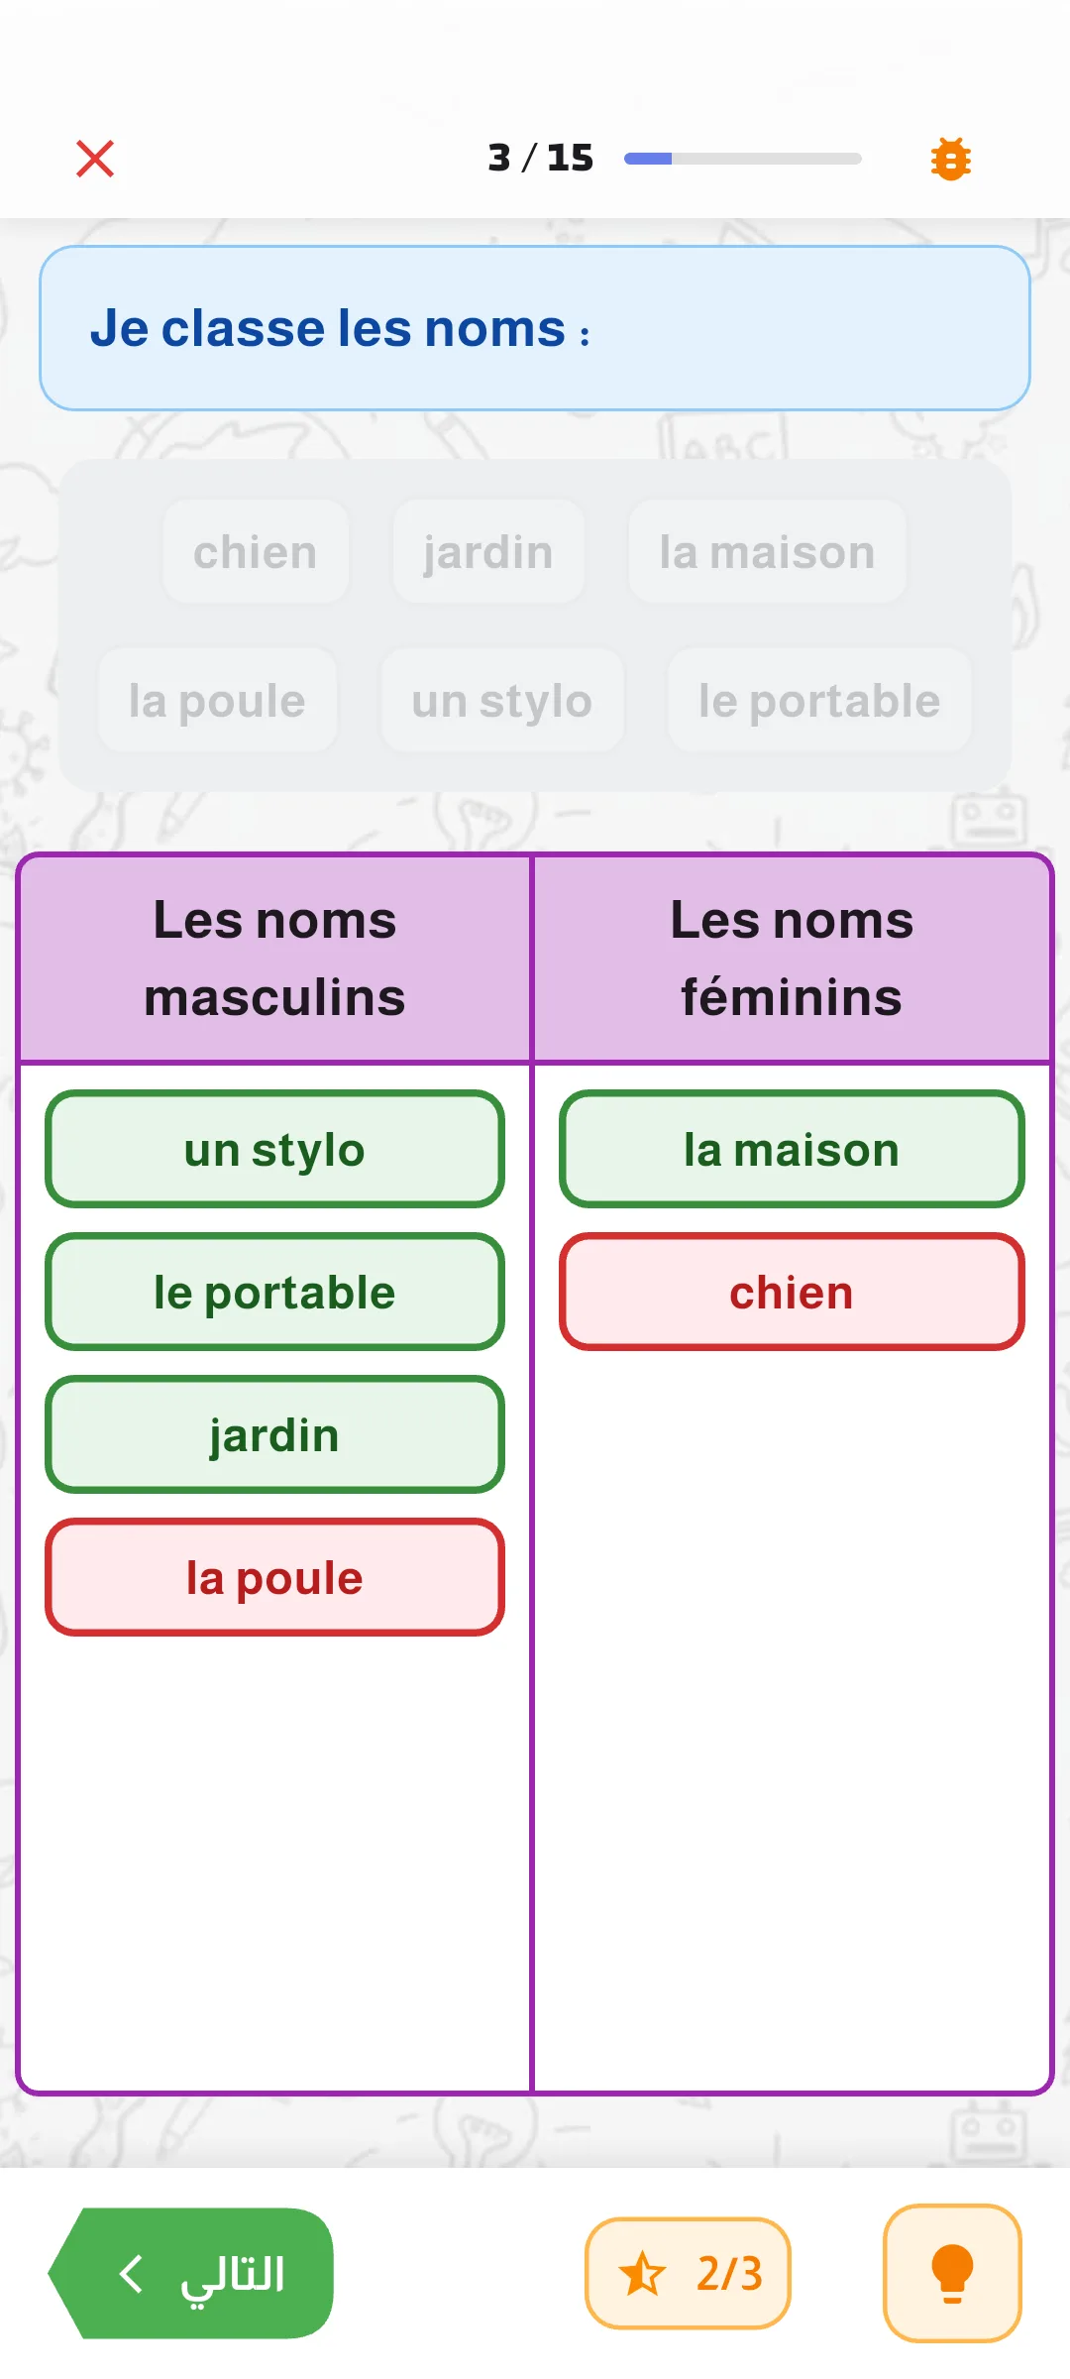Open the hint lightbulb button
The width and height of the screenshot is (1070, 2379).
tap(952, 2273)
